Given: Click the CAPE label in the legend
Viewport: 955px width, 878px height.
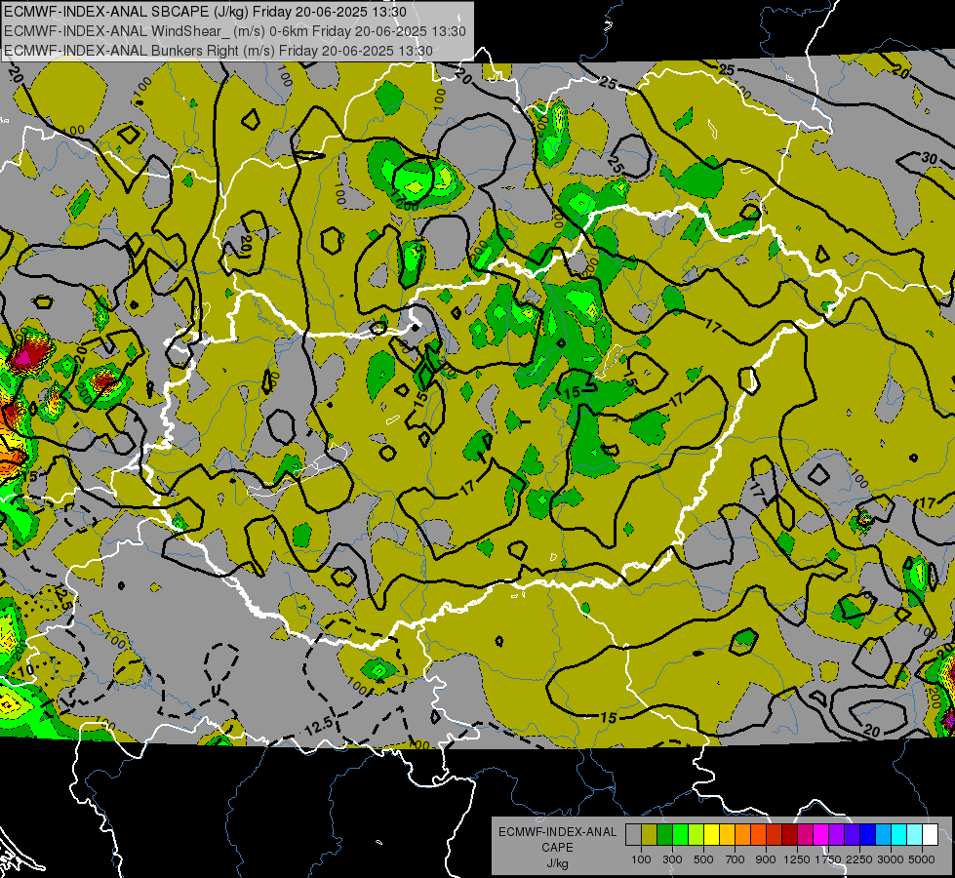Looking at the screenshot, I should point(557,847).
